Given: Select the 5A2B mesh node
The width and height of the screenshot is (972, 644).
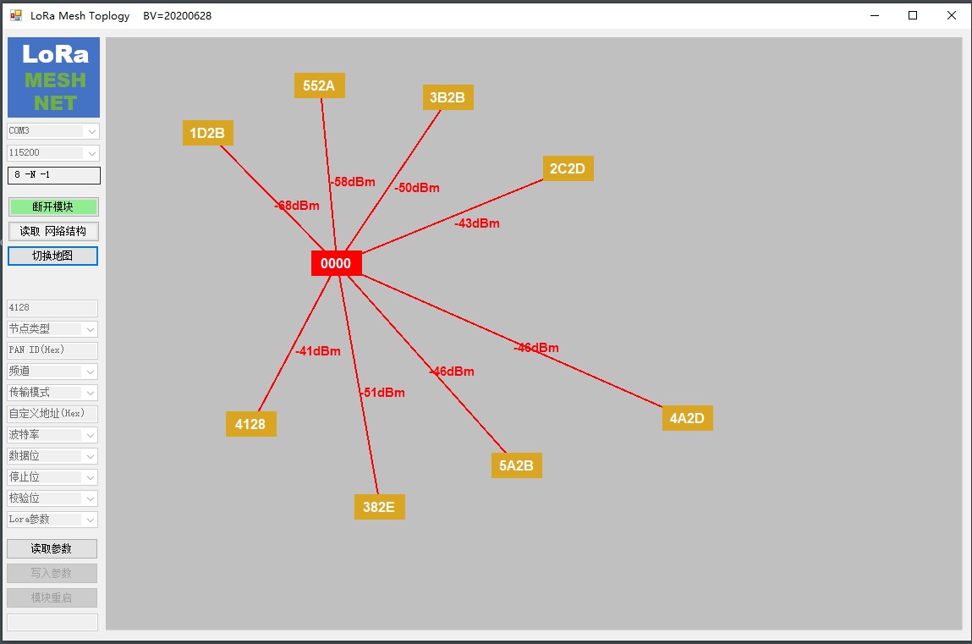Looking at the screenshot, I should pyautogui.click(x=516, y=465).
